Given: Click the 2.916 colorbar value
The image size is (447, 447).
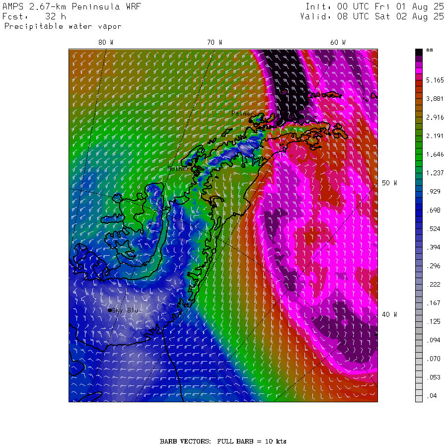Looking at the screenshot, I should tap(435, 117).
